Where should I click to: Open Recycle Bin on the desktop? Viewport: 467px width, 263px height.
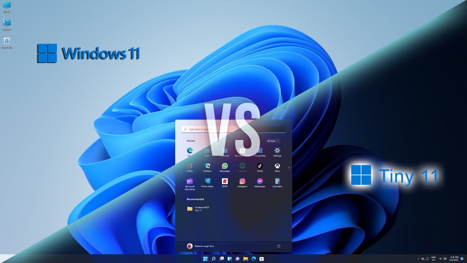click(7, 42)
